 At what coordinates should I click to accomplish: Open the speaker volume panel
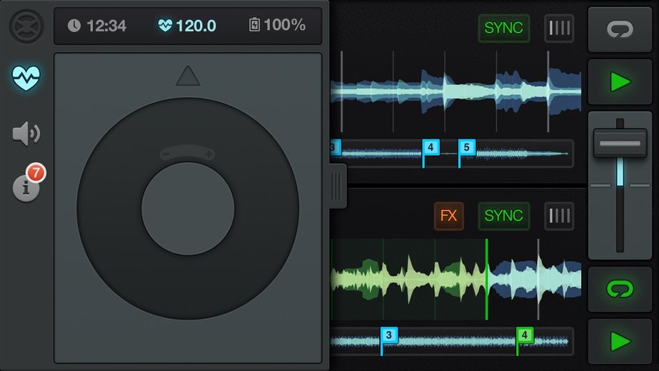(26, 134)
